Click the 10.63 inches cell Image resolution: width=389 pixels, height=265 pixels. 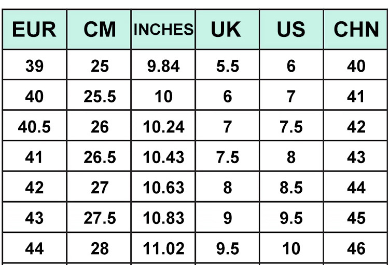coord(163,188)
